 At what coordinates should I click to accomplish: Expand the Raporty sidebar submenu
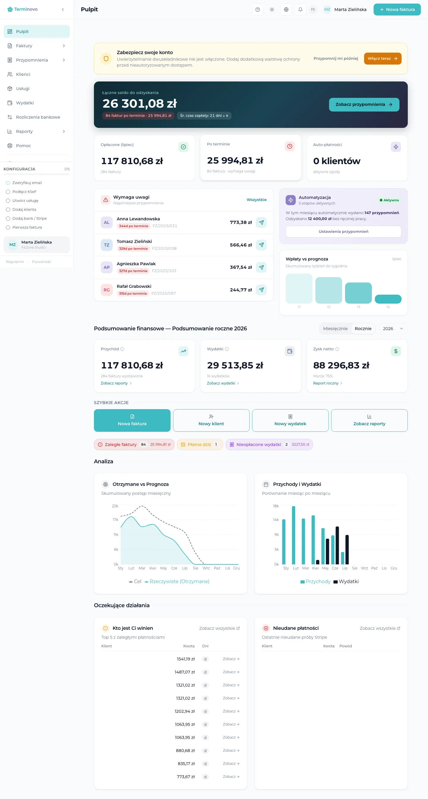pos(64,131)
